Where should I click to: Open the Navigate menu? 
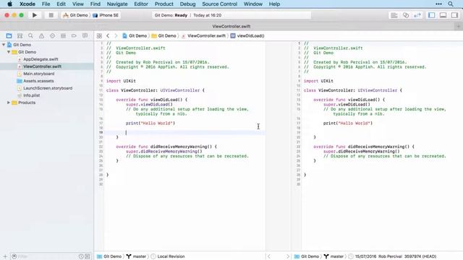117,4
